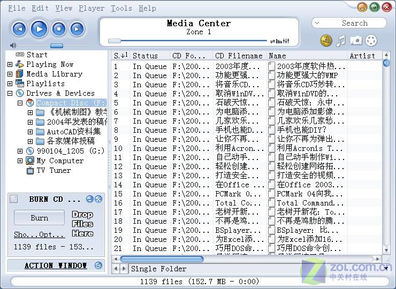The height and width of the screenshot is (289, 396).
Task: Click the Play button
Action: [x=39, y=29]
